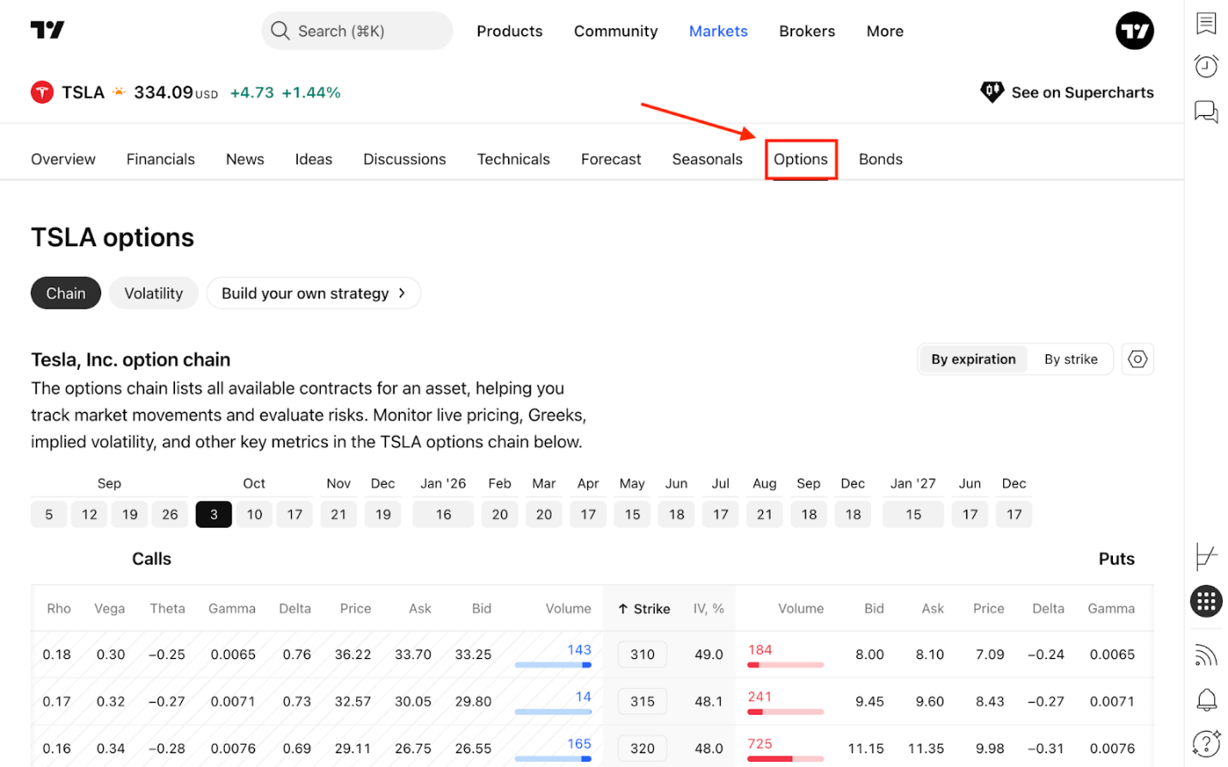Open the Products menu
This screenshot has height=767, width=1228.
(510, 31)
